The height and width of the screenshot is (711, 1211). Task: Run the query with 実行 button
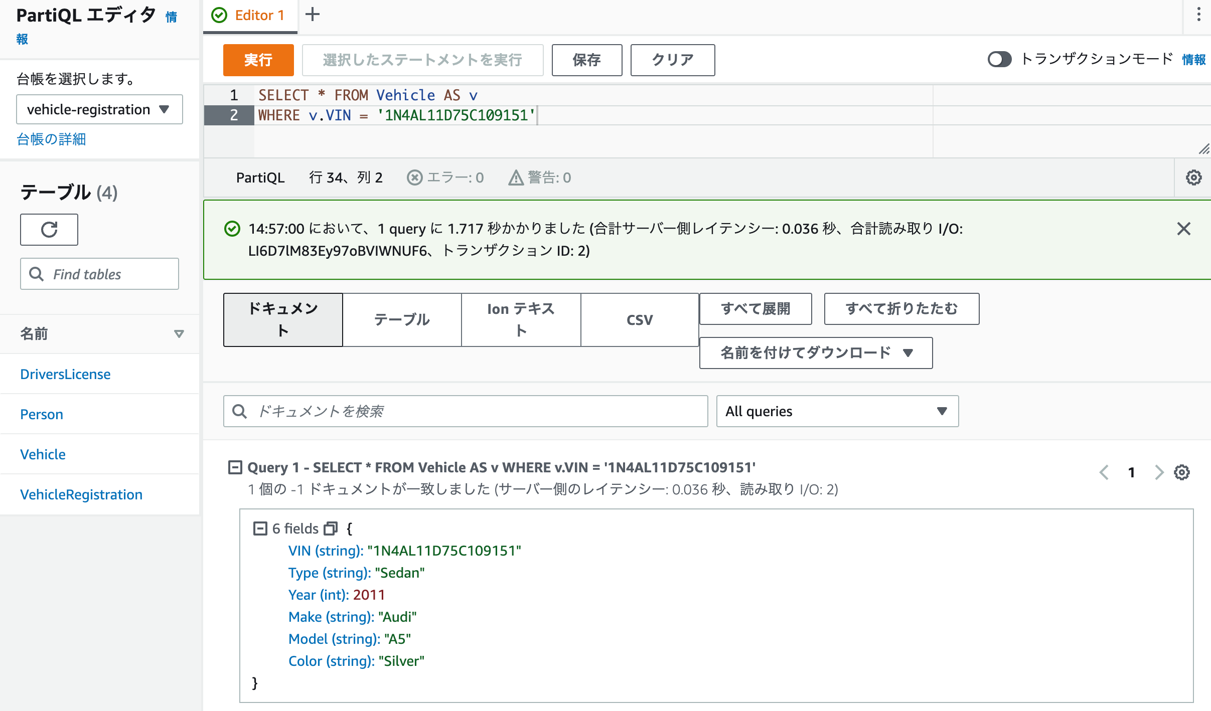pyautogui.click(x=258, y=60)
